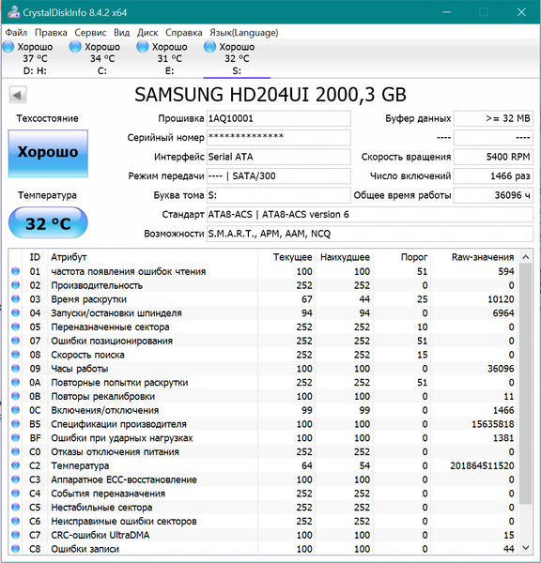Click the blue Хорошо health status button
This screenshot has width=541, height=563.
click(48, 153)
